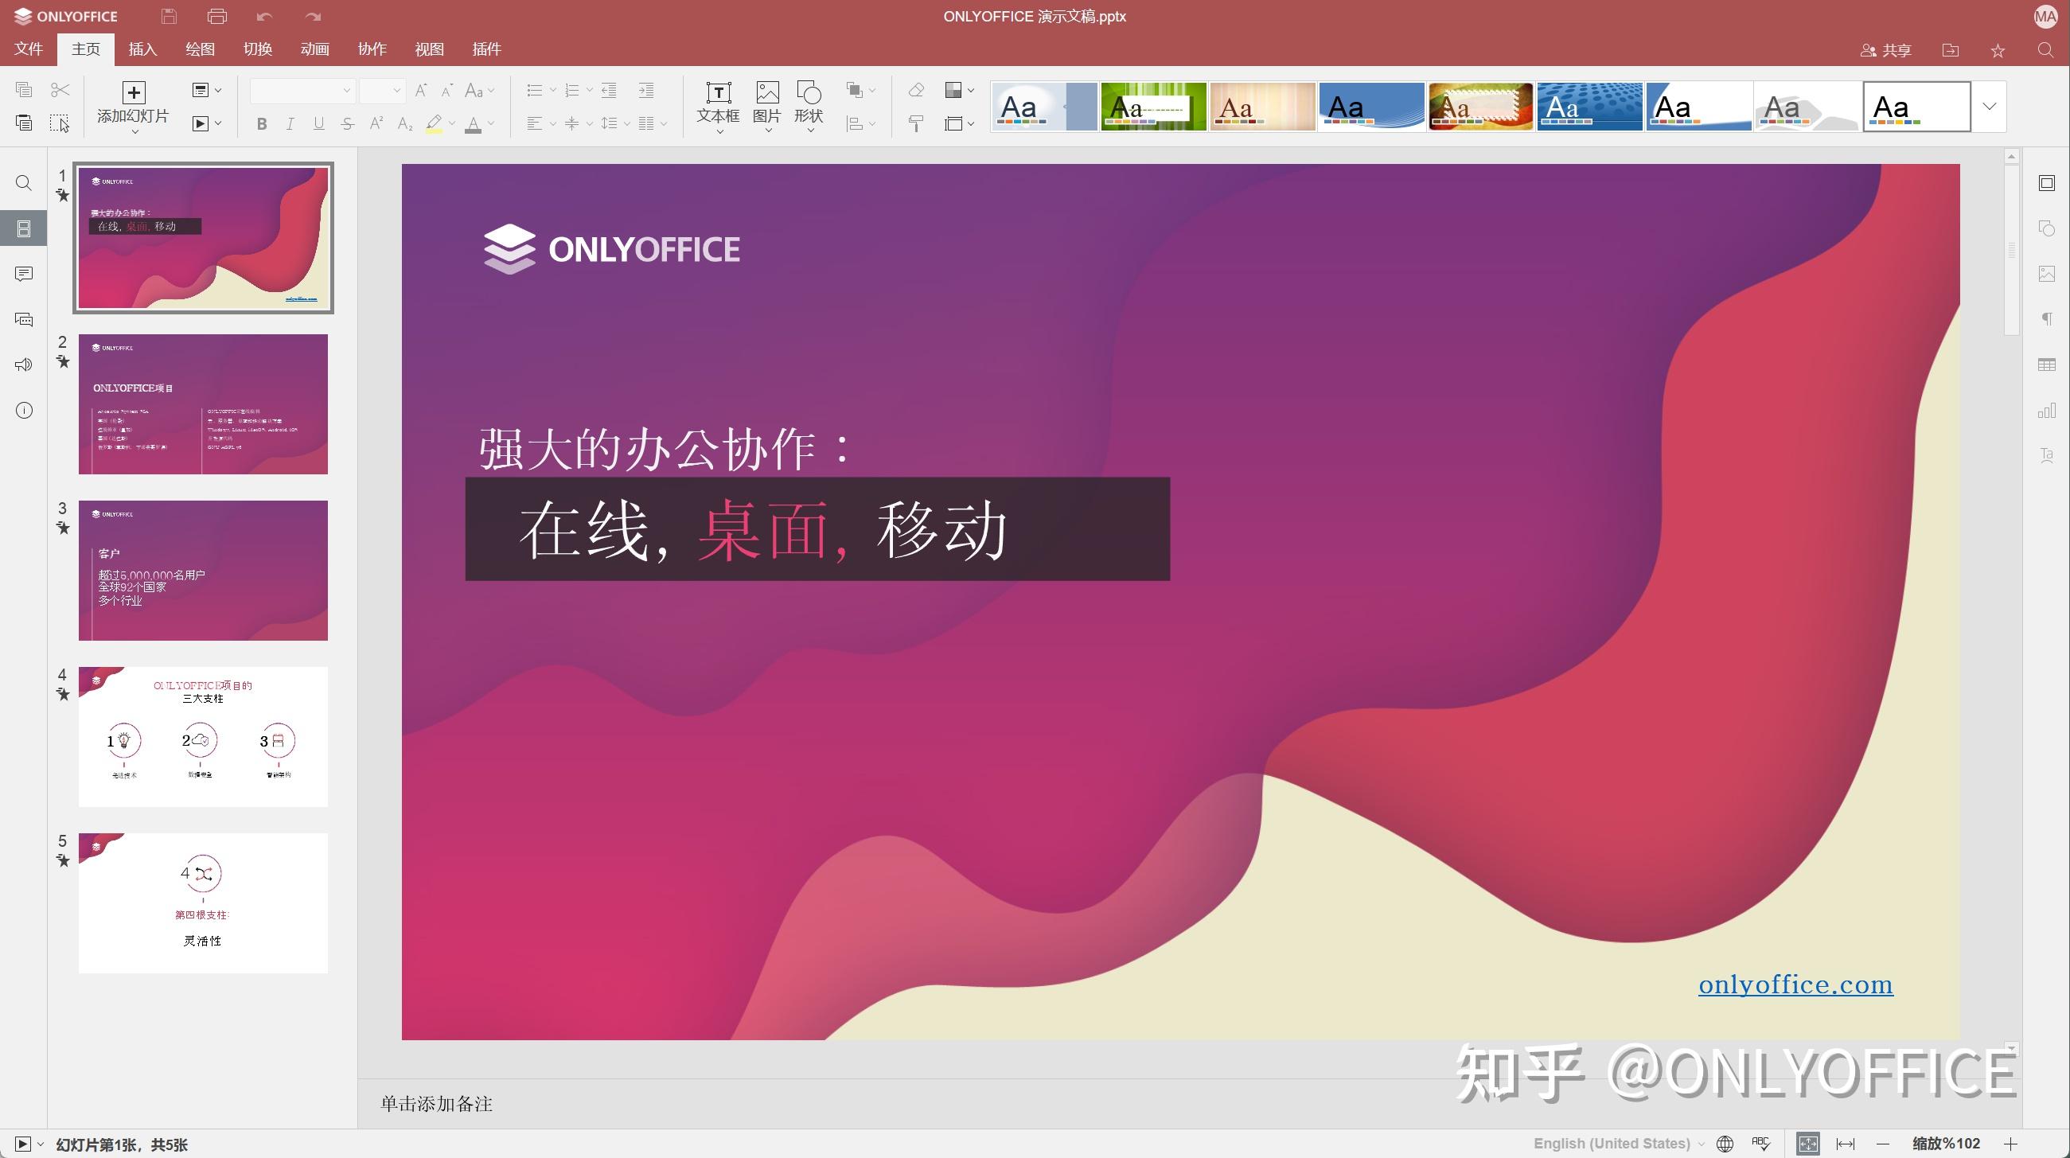Fit slide to width in status bar

pos(1846,1144)
